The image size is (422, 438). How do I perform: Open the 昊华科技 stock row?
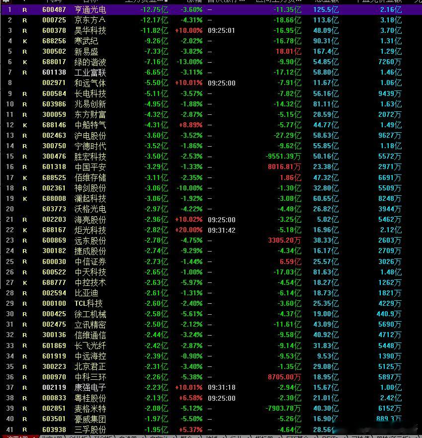tap(211, 30)
